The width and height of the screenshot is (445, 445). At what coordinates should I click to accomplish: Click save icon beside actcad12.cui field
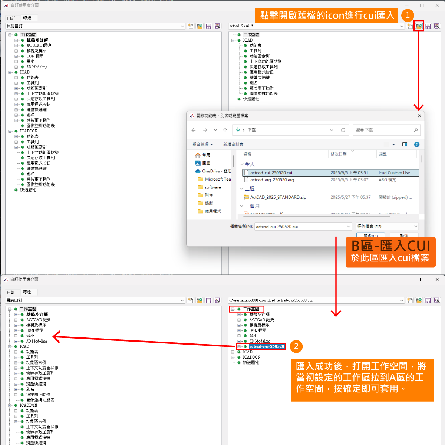[x=428, y=26]
